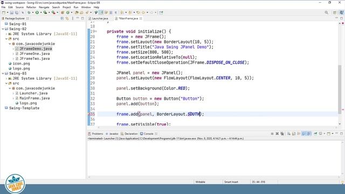Minimize the Package Explorer view
This screenshot has height=194, width=345.
click(78, 18)
